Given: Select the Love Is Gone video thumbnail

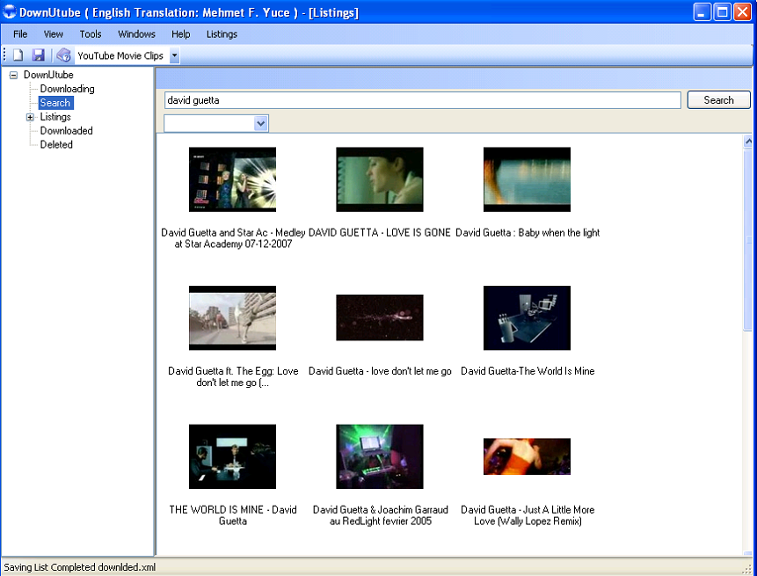Looking at the screenshot, I should click(x=380, y=179).
